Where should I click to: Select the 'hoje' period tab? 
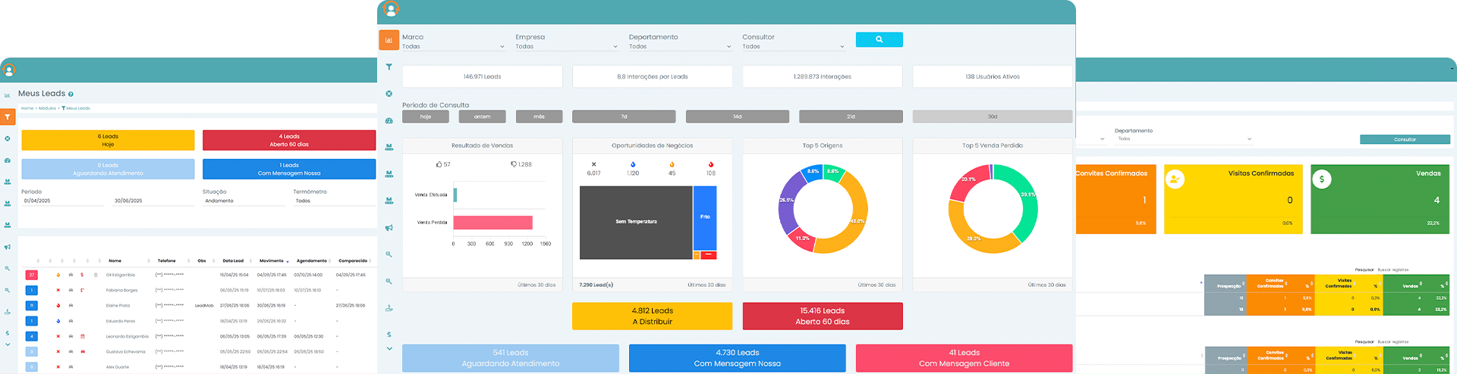pyautogui.click(x=426, y=117)
